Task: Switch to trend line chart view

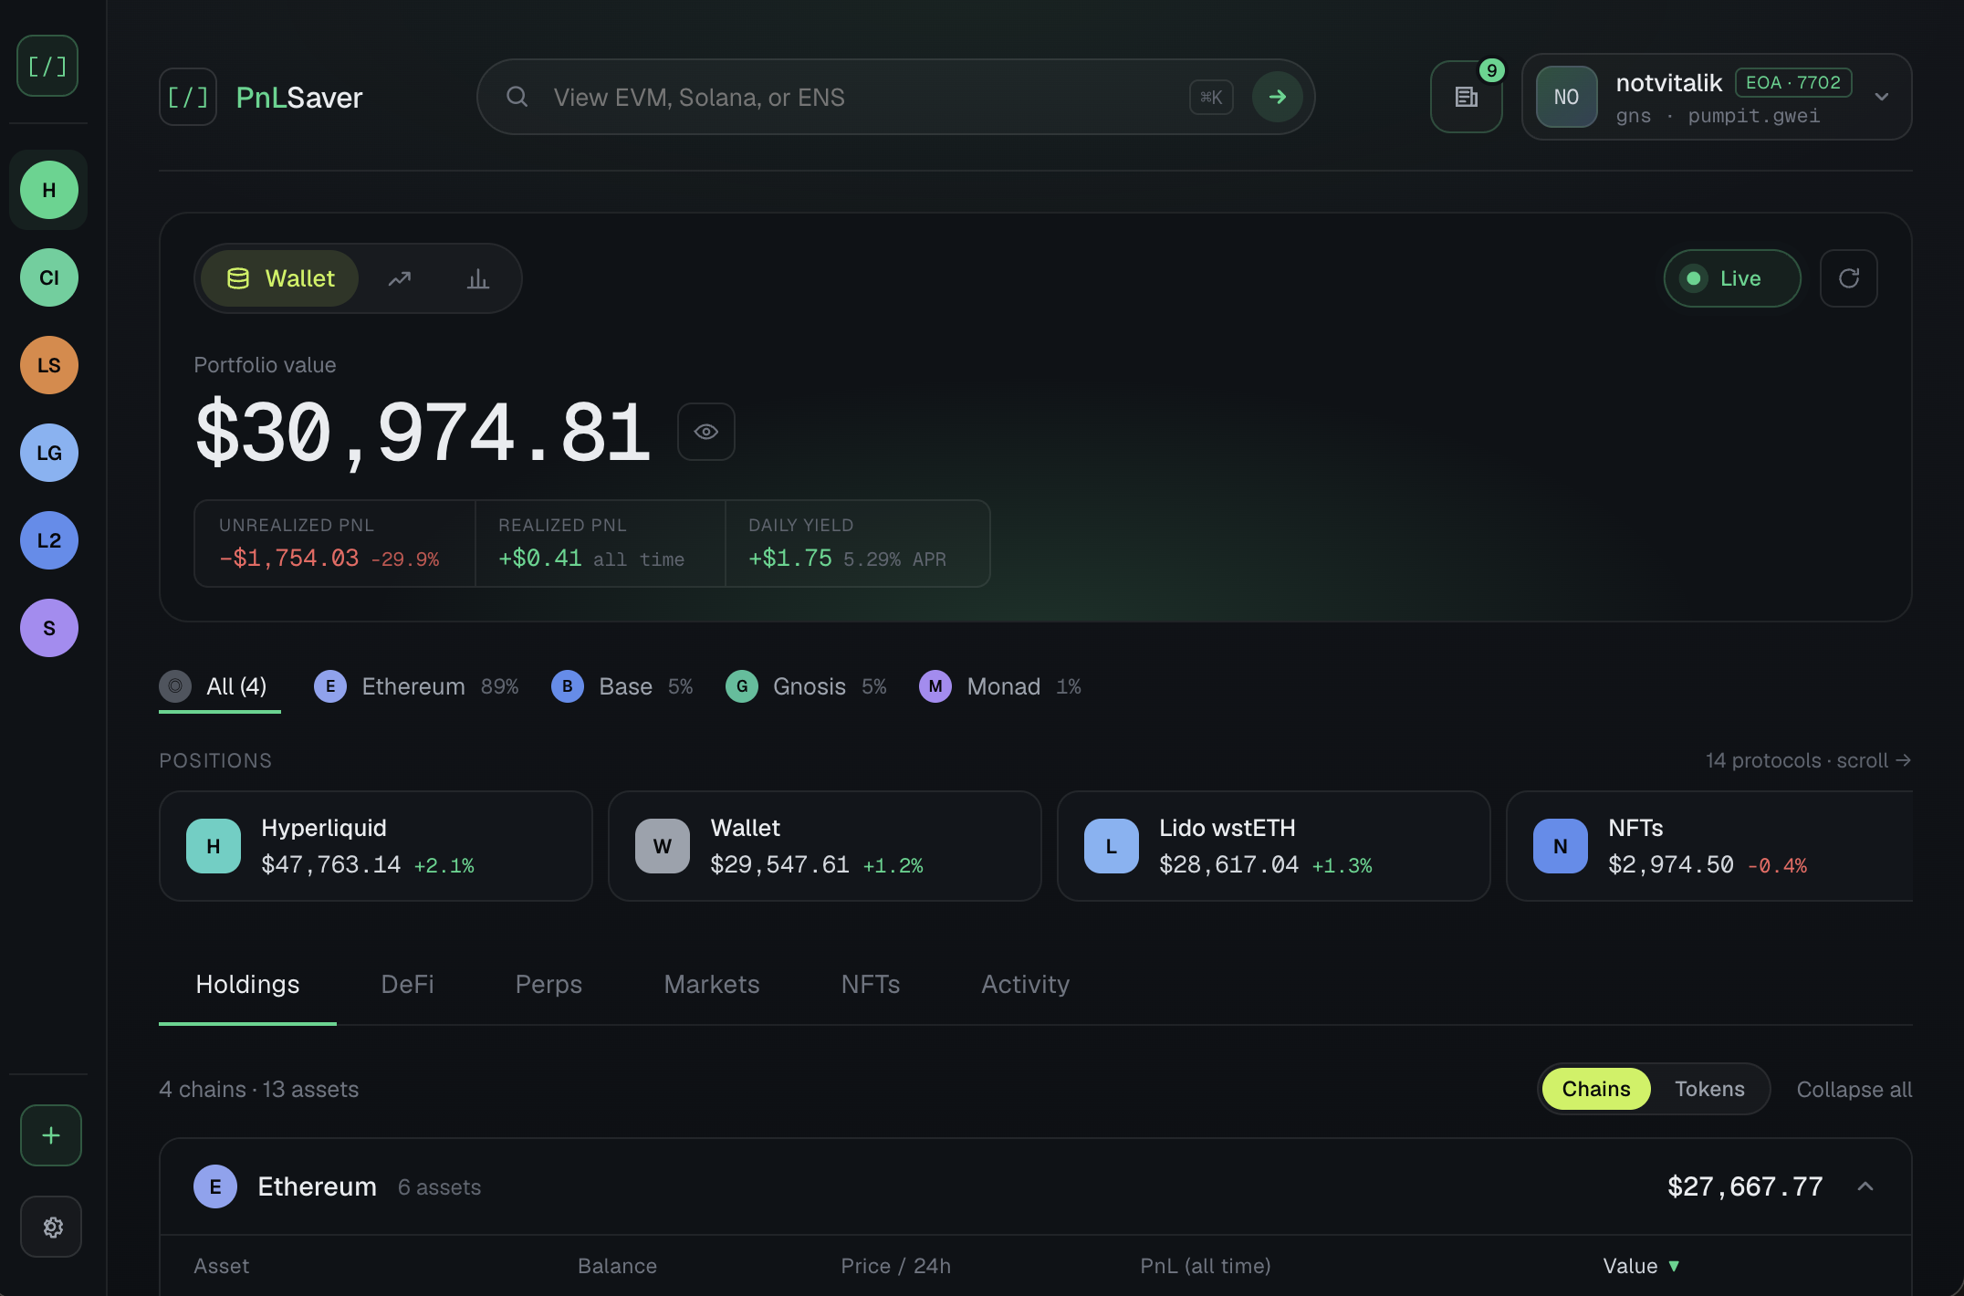Action: tap(400, 278)
